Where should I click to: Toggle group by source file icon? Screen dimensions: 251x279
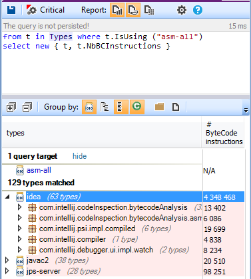pos(176,107)
